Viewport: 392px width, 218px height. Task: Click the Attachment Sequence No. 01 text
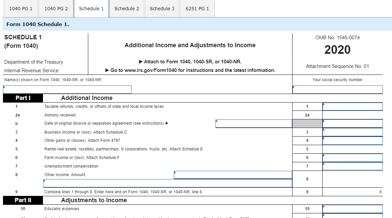[x=337, y=66]
